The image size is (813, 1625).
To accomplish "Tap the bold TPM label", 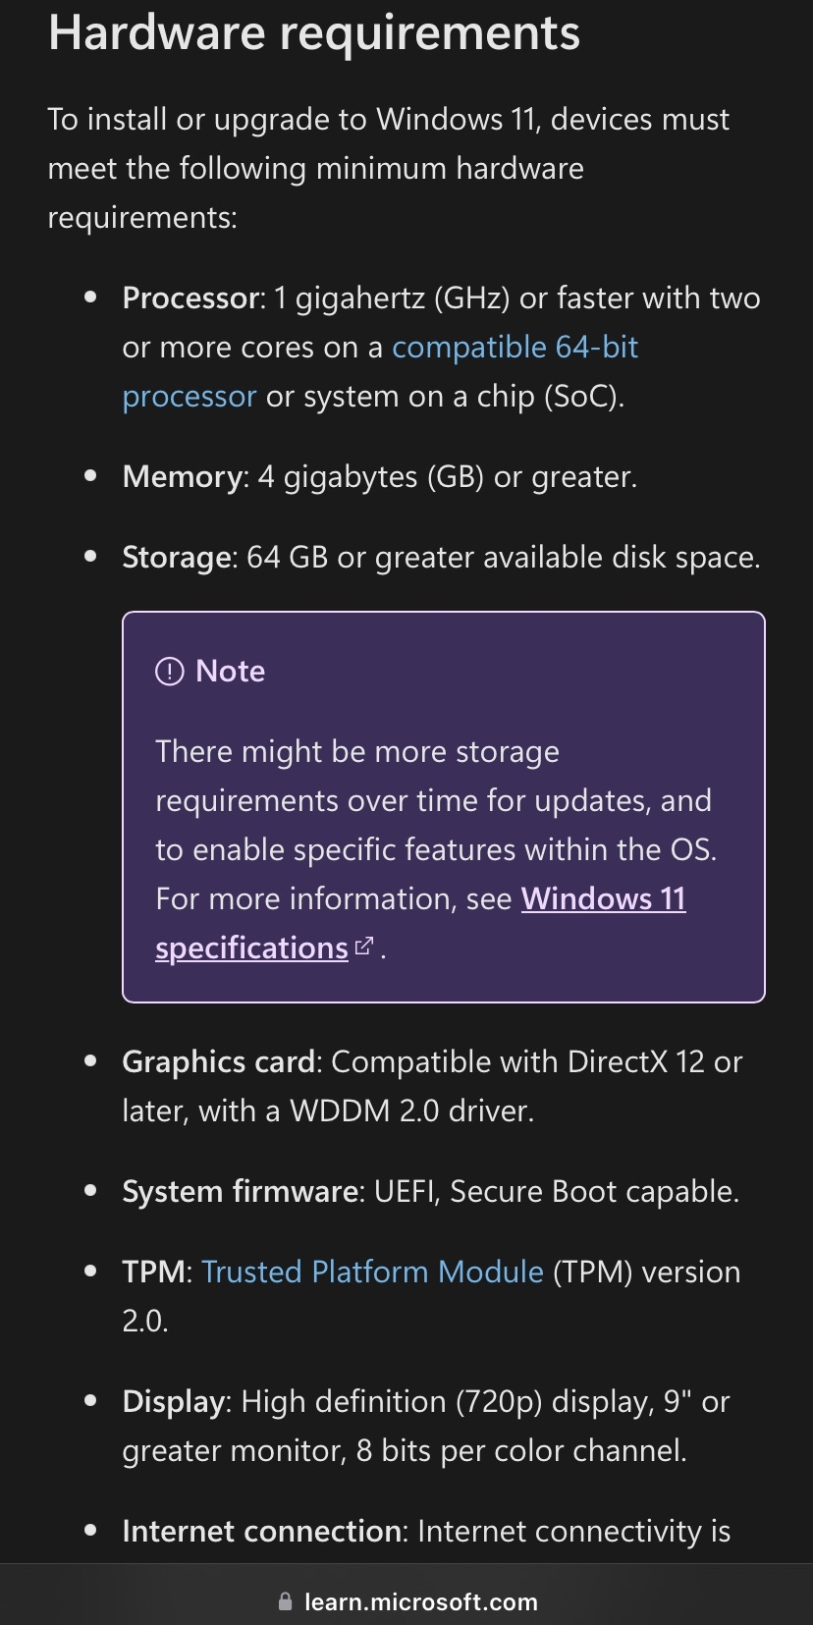I will pos(153,1273).
